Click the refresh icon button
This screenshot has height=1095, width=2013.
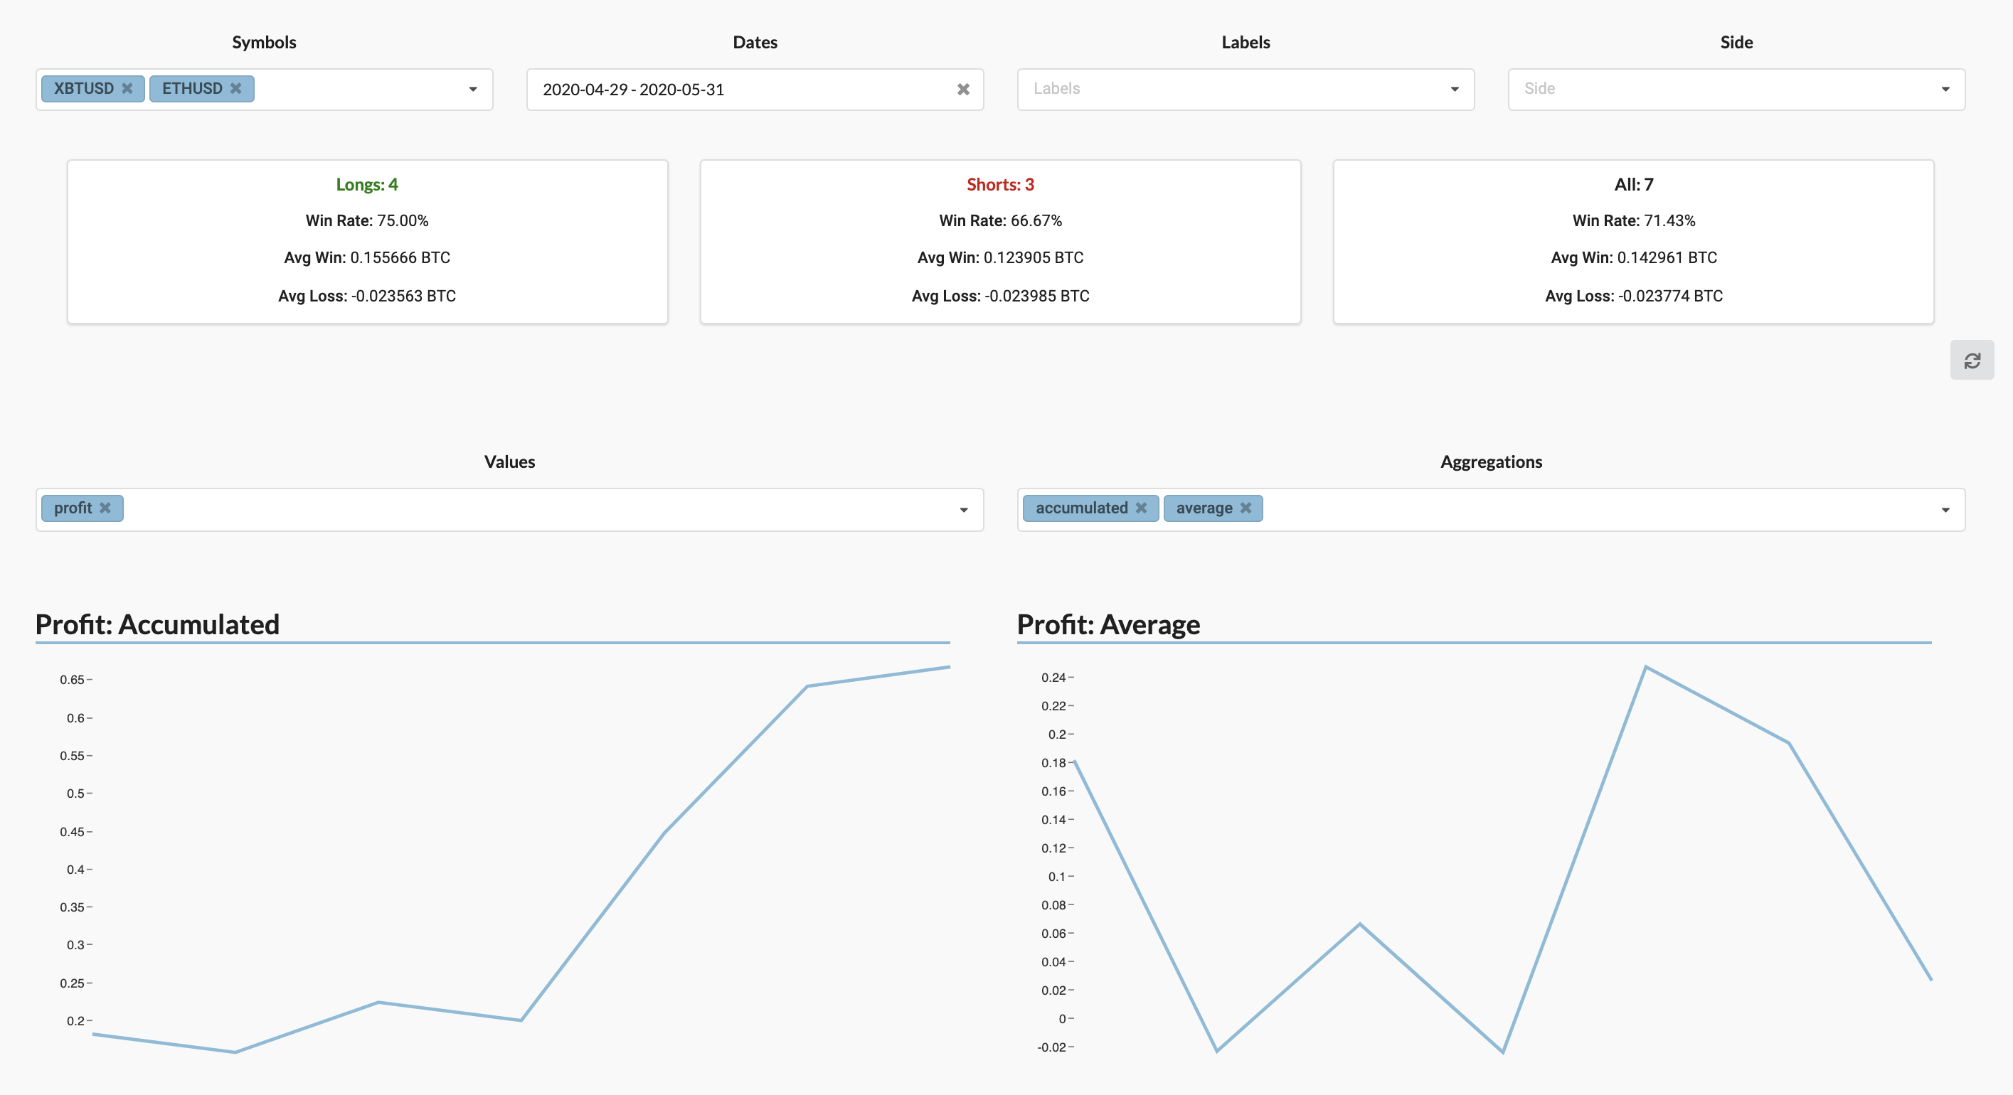click(1972, 360)
